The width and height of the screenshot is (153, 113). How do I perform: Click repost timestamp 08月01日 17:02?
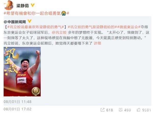(17, 109)
